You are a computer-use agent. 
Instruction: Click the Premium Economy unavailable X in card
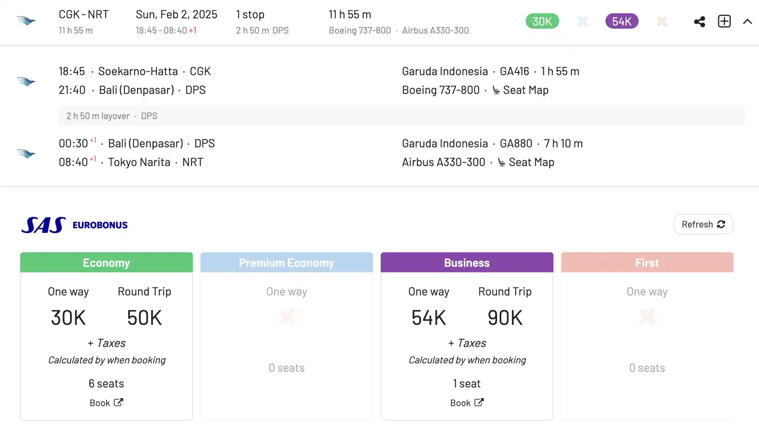pyautogui.click(x=287, y=317)
